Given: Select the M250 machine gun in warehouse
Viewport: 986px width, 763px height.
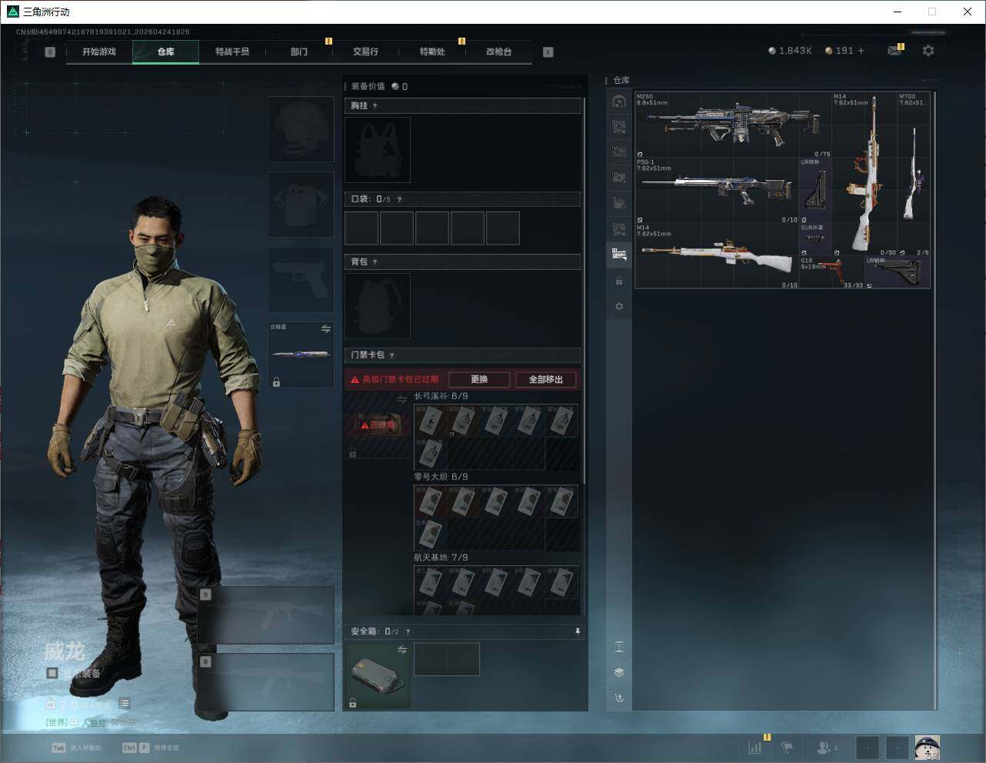Looking at the screenshot, I should click(731, 123).
